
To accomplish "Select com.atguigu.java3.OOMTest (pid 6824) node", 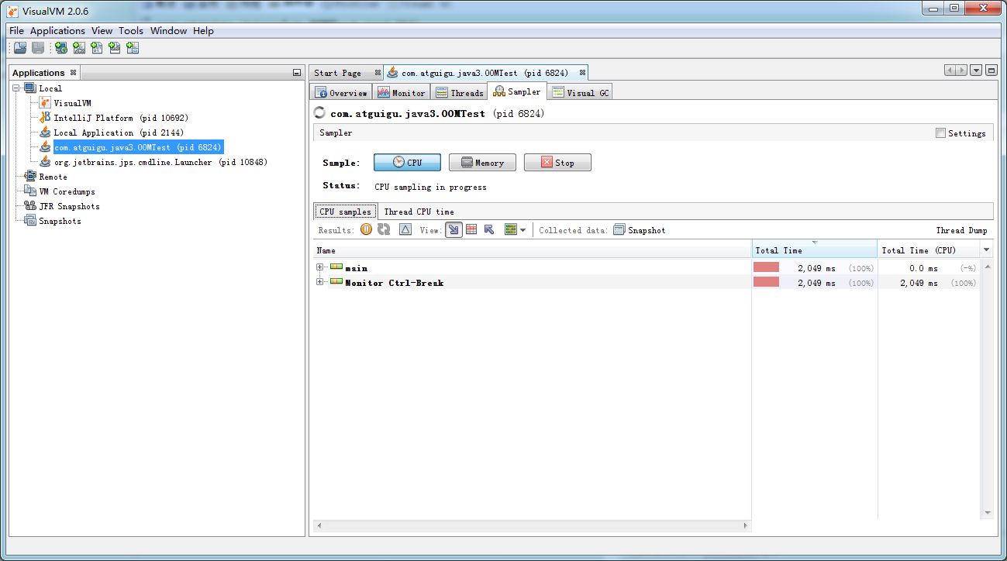I will (131, 147).
